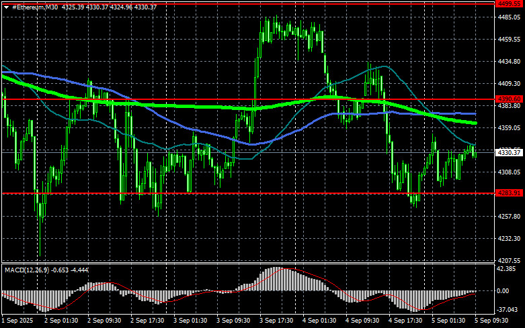Select the 4283.91 red price label
This screenshot has height=328, width=525.
coord(509,193)
